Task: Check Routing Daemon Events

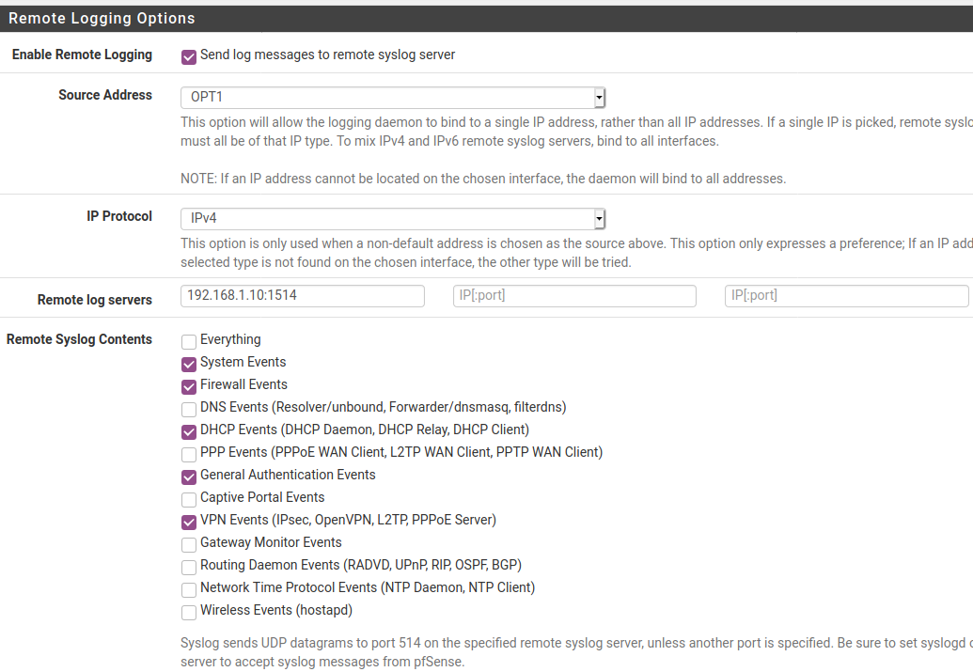Action: coord(188,567)
